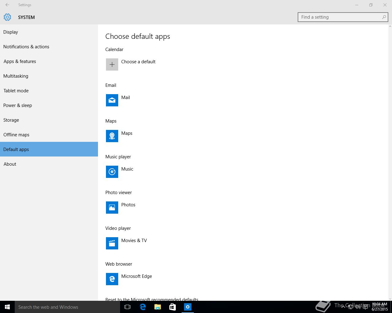The image size is (392, 313).
Task: Open the About page
Action: [x=49, y=164]
